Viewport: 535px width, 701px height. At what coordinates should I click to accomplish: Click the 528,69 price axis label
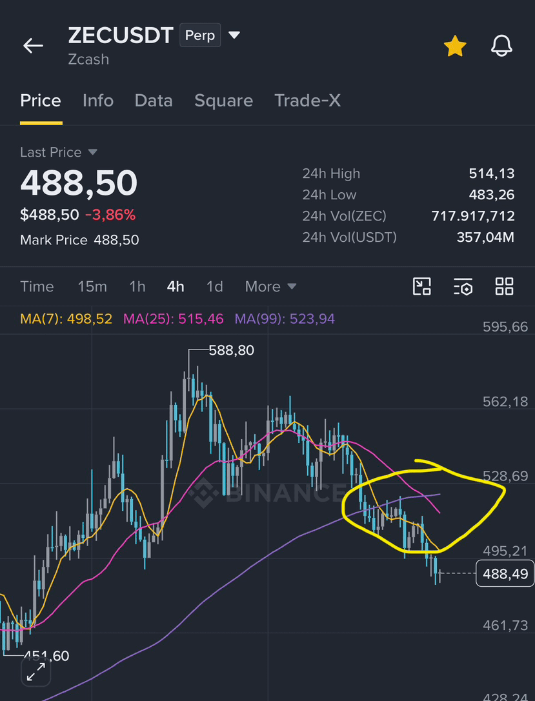coord(505,476)
